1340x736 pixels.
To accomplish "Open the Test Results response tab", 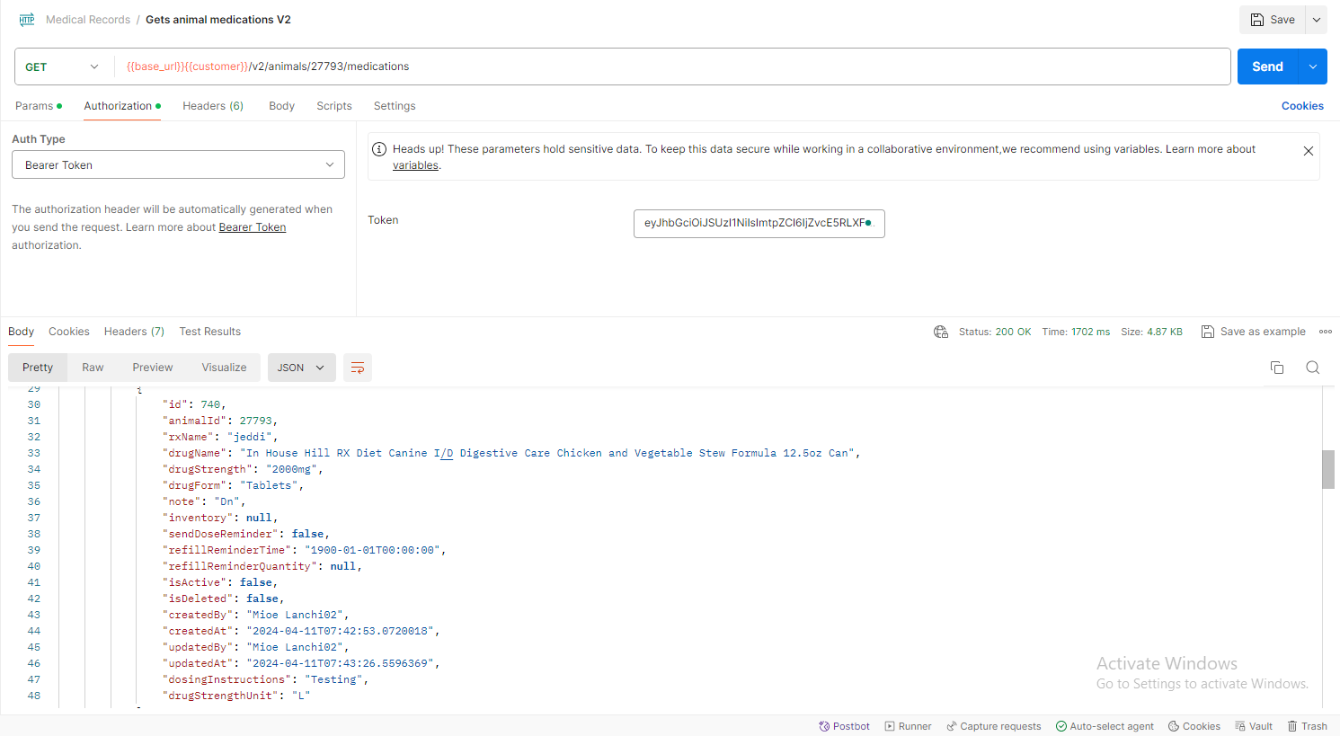I will click(209, 332).
